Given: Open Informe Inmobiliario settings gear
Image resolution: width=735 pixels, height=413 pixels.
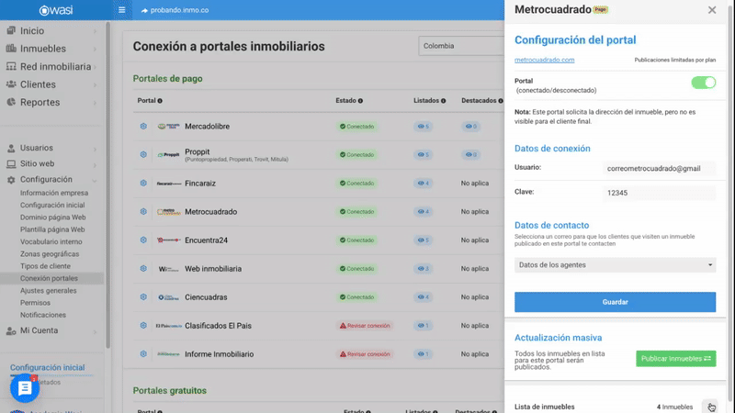Looking at the screenshot, I should click(x=143, y=354).
